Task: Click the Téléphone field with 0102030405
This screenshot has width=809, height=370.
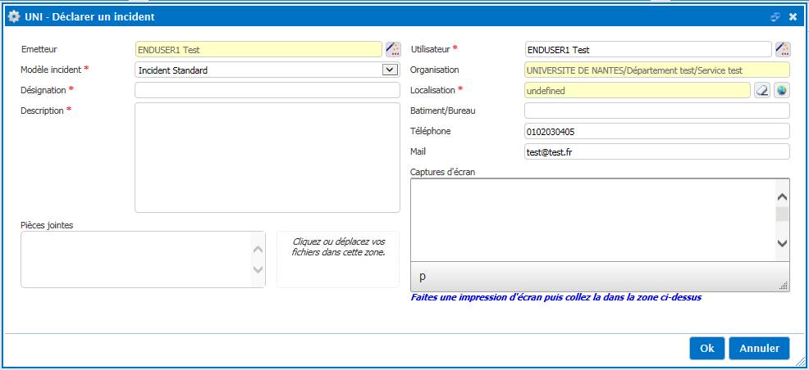Action: click(x=656, y=131)
